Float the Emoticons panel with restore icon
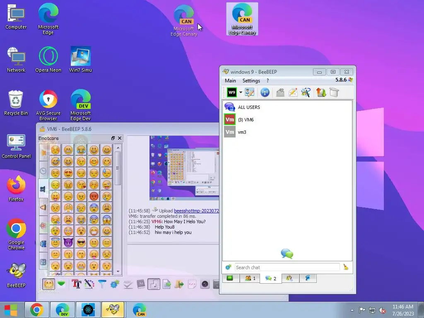The width and height of the screenshot is (424, 318). [113, 138]
